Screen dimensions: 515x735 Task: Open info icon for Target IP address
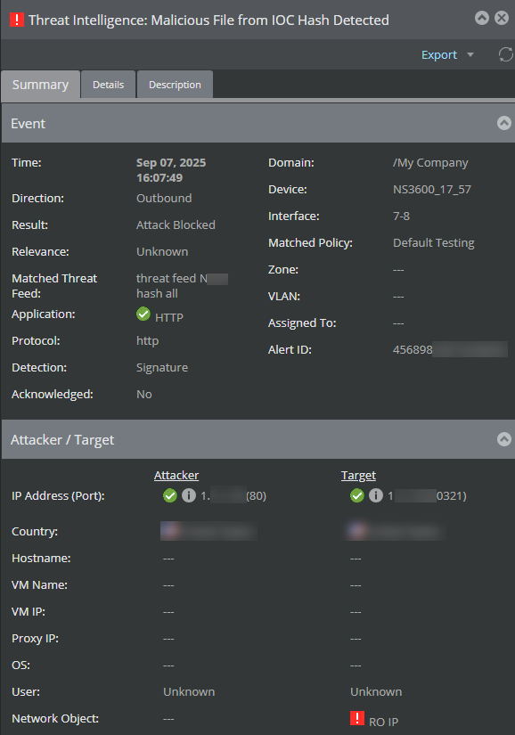[x=376, y=495]
